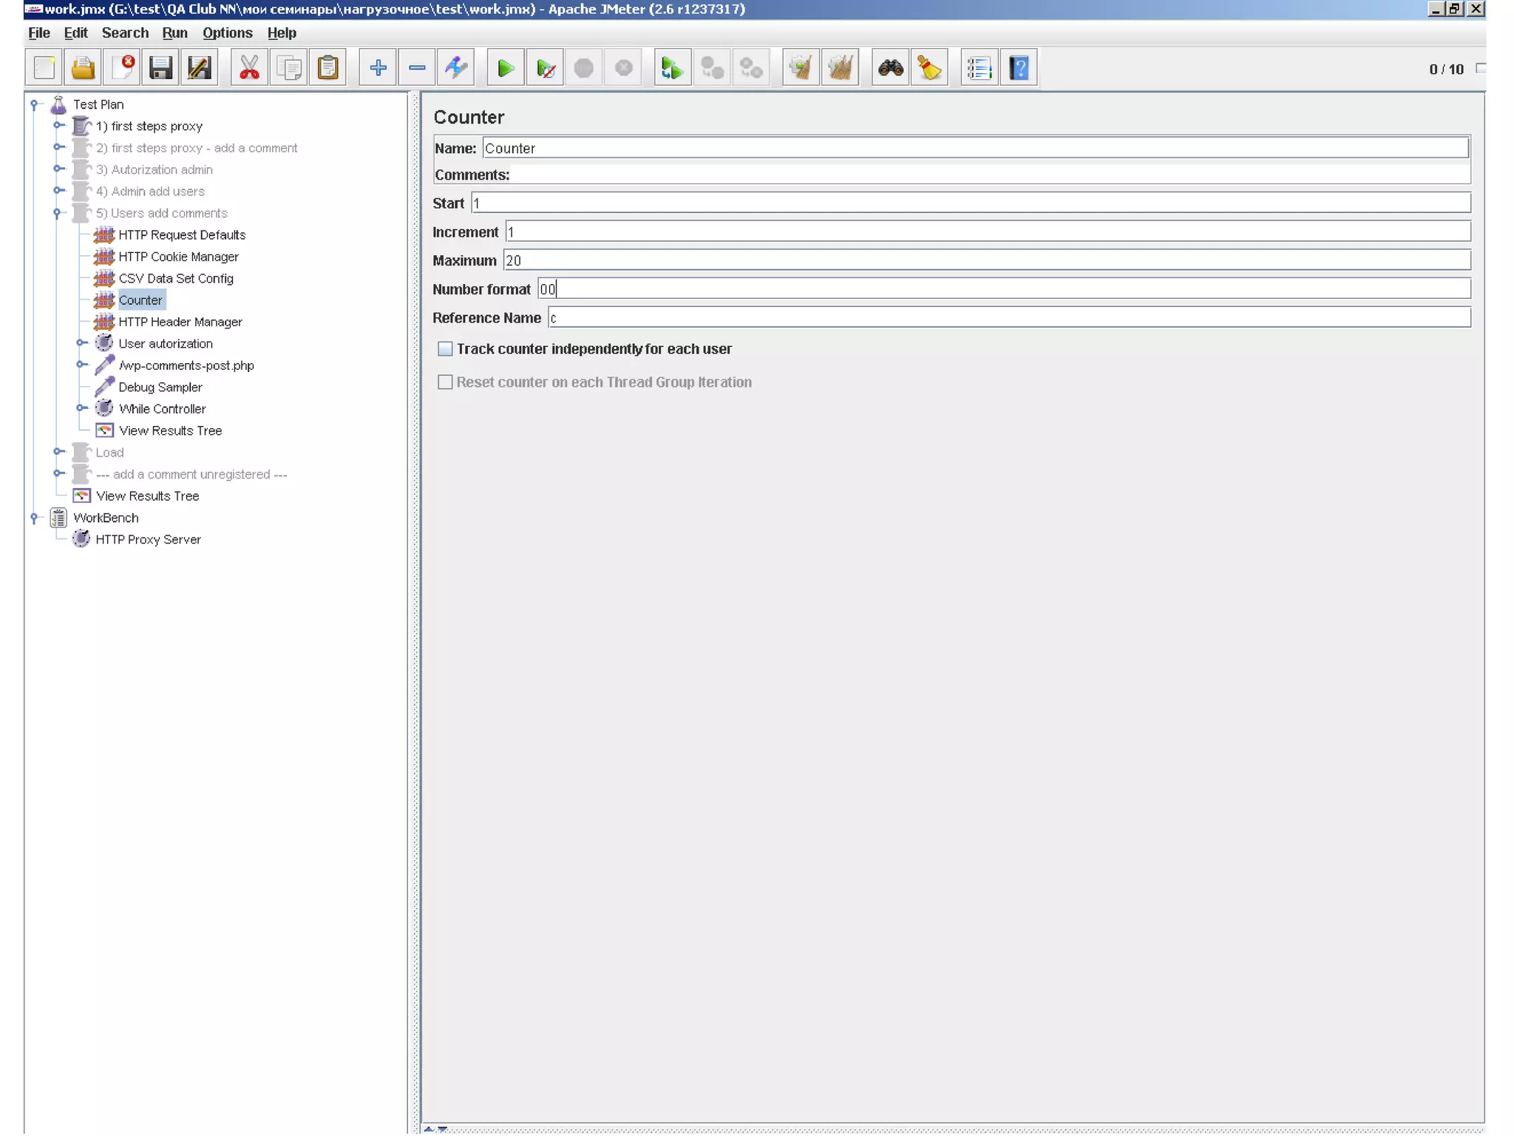Click the Save test plan icon
The height and width of the screenshot is (1136, 1514).
pyautogui.click(x=160, y=68)
